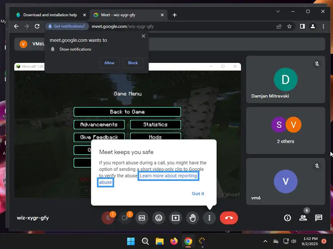Image resolution: width=333 pixels, height=249 pixels.
Task: Open the volume speaker tray icon
Action: (x=294, y=241)
